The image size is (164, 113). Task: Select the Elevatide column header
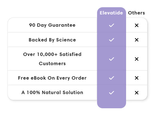click(111, 13)
